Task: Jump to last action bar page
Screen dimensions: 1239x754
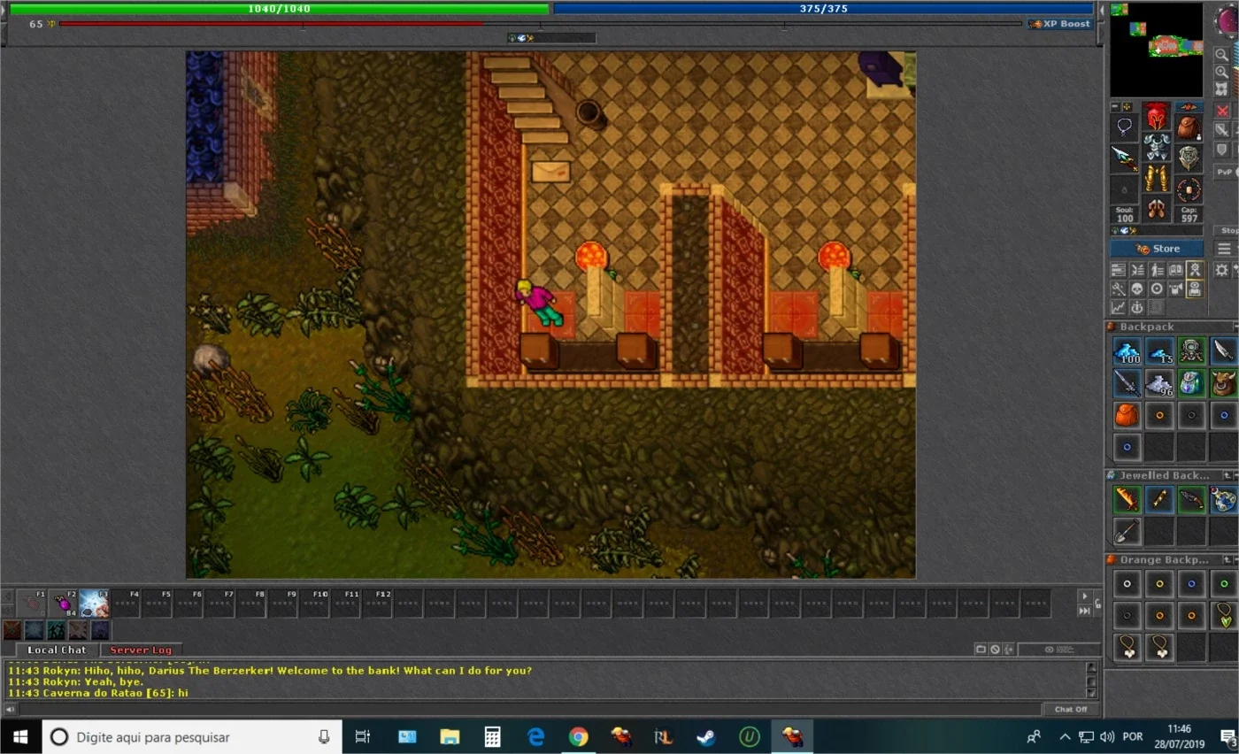Action: coord(1084,611)
